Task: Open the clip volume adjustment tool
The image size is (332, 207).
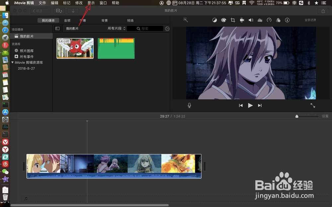Action: coord(251,20)
